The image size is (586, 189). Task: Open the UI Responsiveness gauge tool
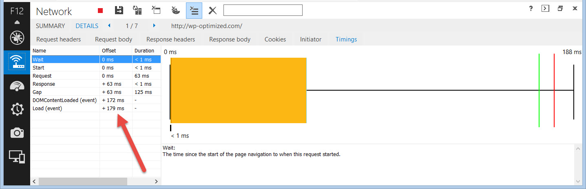[17, 86]
